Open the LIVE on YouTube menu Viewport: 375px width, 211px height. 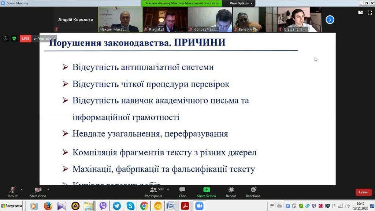point(38,38)
